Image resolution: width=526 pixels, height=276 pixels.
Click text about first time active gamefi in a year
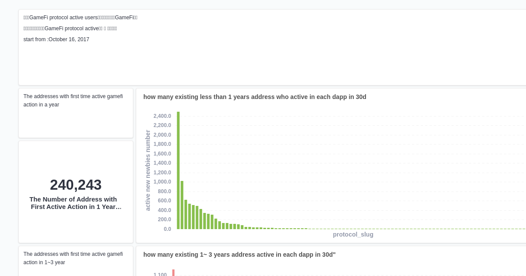click(73, 101)
